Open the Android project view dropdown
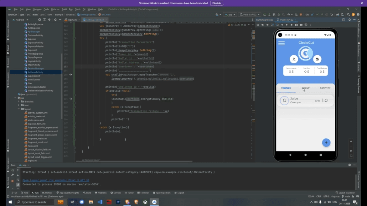This screenshot has height=206, width=367. [21, 20]
